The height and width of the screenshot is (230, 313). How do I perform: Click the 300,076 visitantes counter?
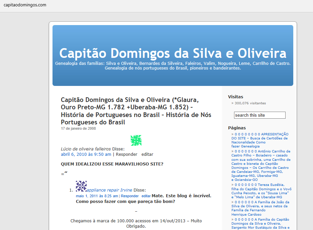coord(250,103)
